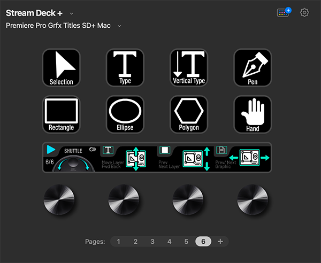Screen dimensions: 321x263
Task: Switch to page 4
Action: click(x=169, y=242)
